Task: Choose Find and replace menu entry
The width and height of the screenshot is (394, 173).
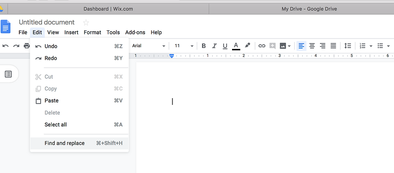Action: (x=80, y=143)
